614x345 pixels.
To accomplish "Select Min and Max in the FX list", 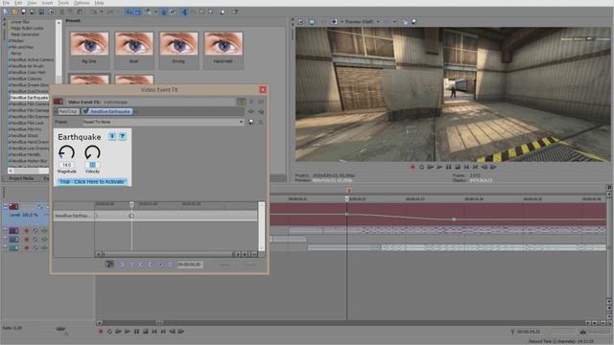I will [22, 47].
